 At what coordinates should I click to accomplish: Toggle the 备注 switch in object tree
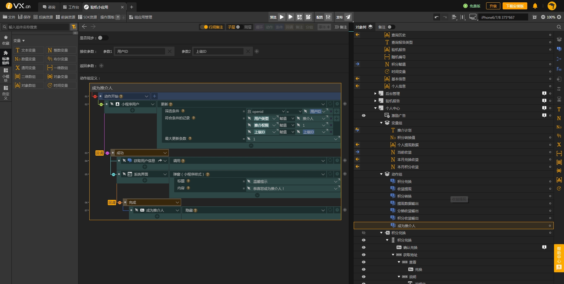[391, 27]
